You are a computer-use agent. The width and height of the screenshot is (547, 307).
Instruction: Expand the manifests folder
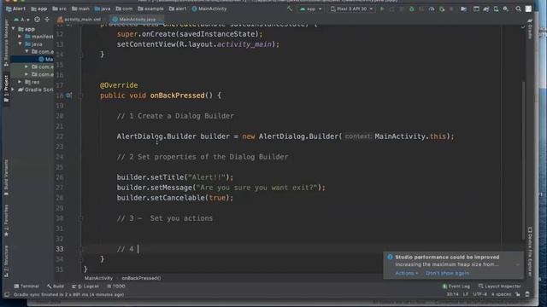tap(20, 36)
